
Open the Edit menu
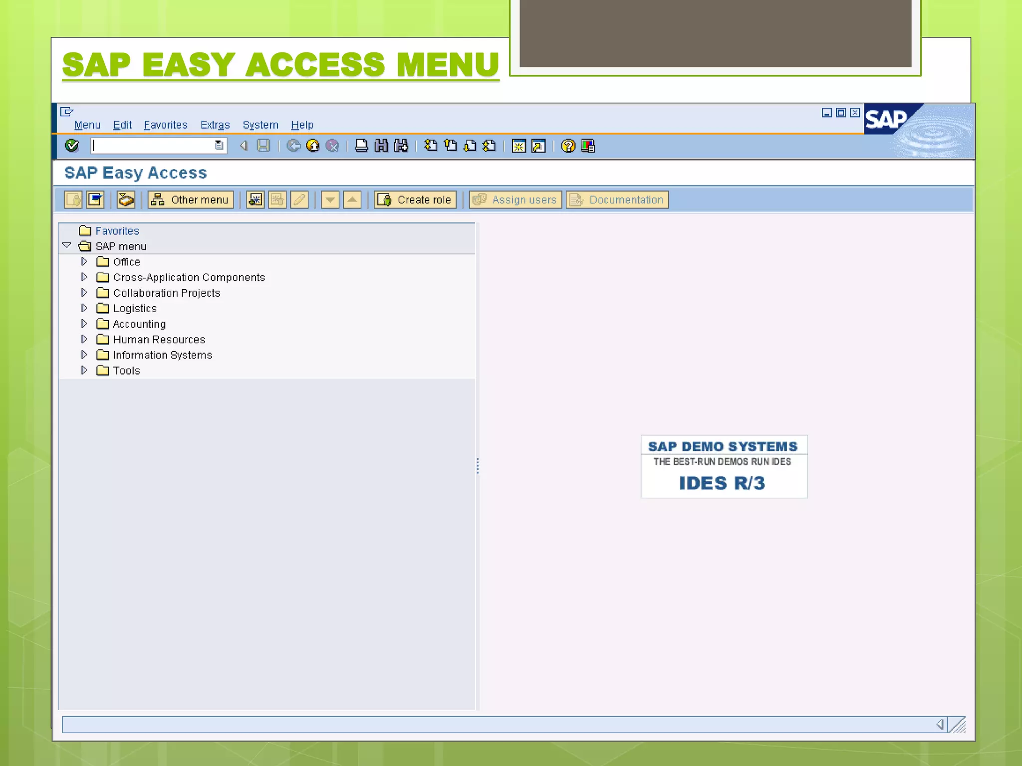(122, 125)
